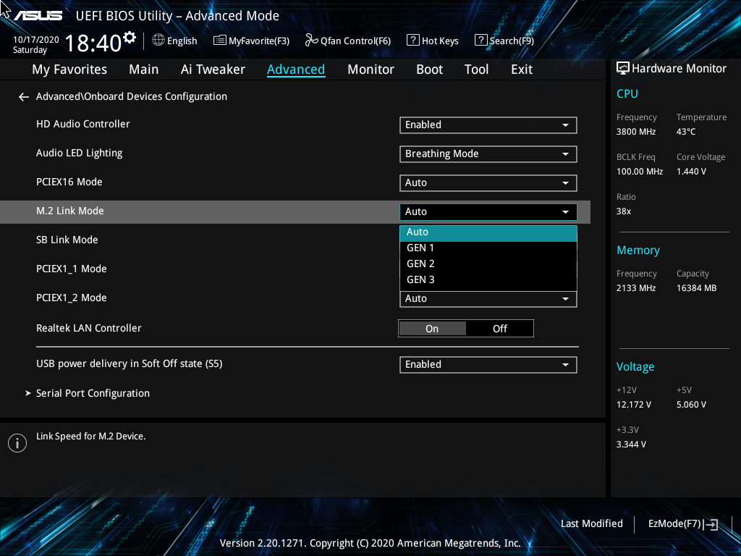Click the Hardware Monitor screen icon
This screenshot has height=556, width=741.
(x=623, y=69)
